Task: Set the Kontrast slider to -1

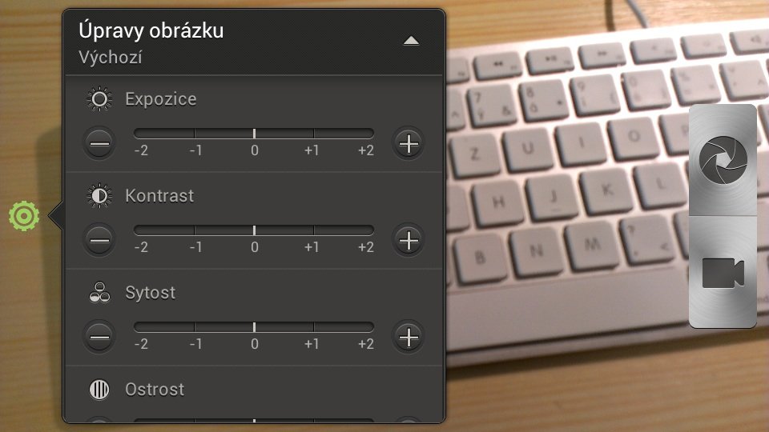Action: click(x=195, y=230)
